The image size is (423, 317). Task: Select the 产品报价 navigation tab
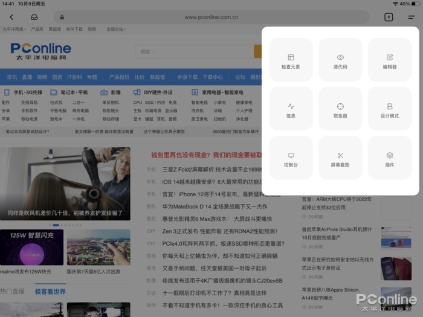tap(119, 77)
